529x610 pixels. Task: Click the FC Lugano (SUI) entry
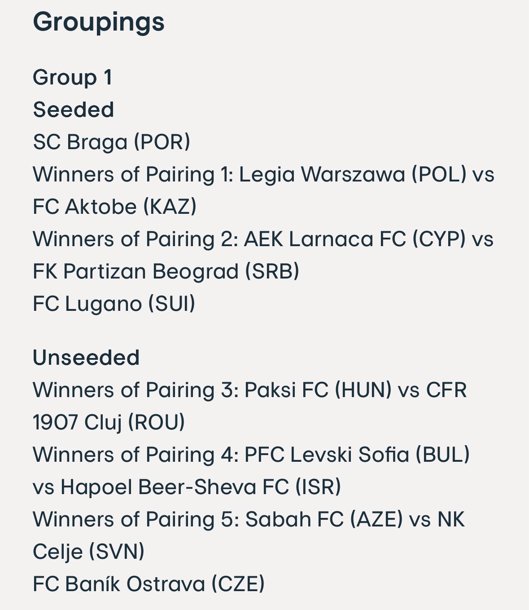pyautogui.click(x=114, y=304)
